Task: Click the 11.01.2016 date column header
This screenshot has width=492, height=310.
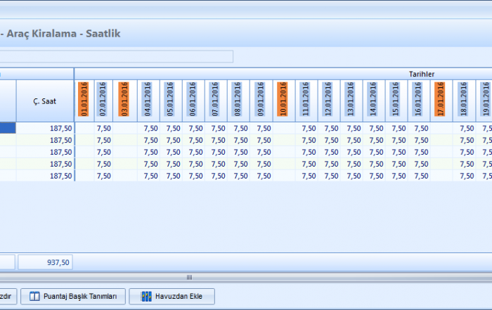Action: (x=306, y=100)
